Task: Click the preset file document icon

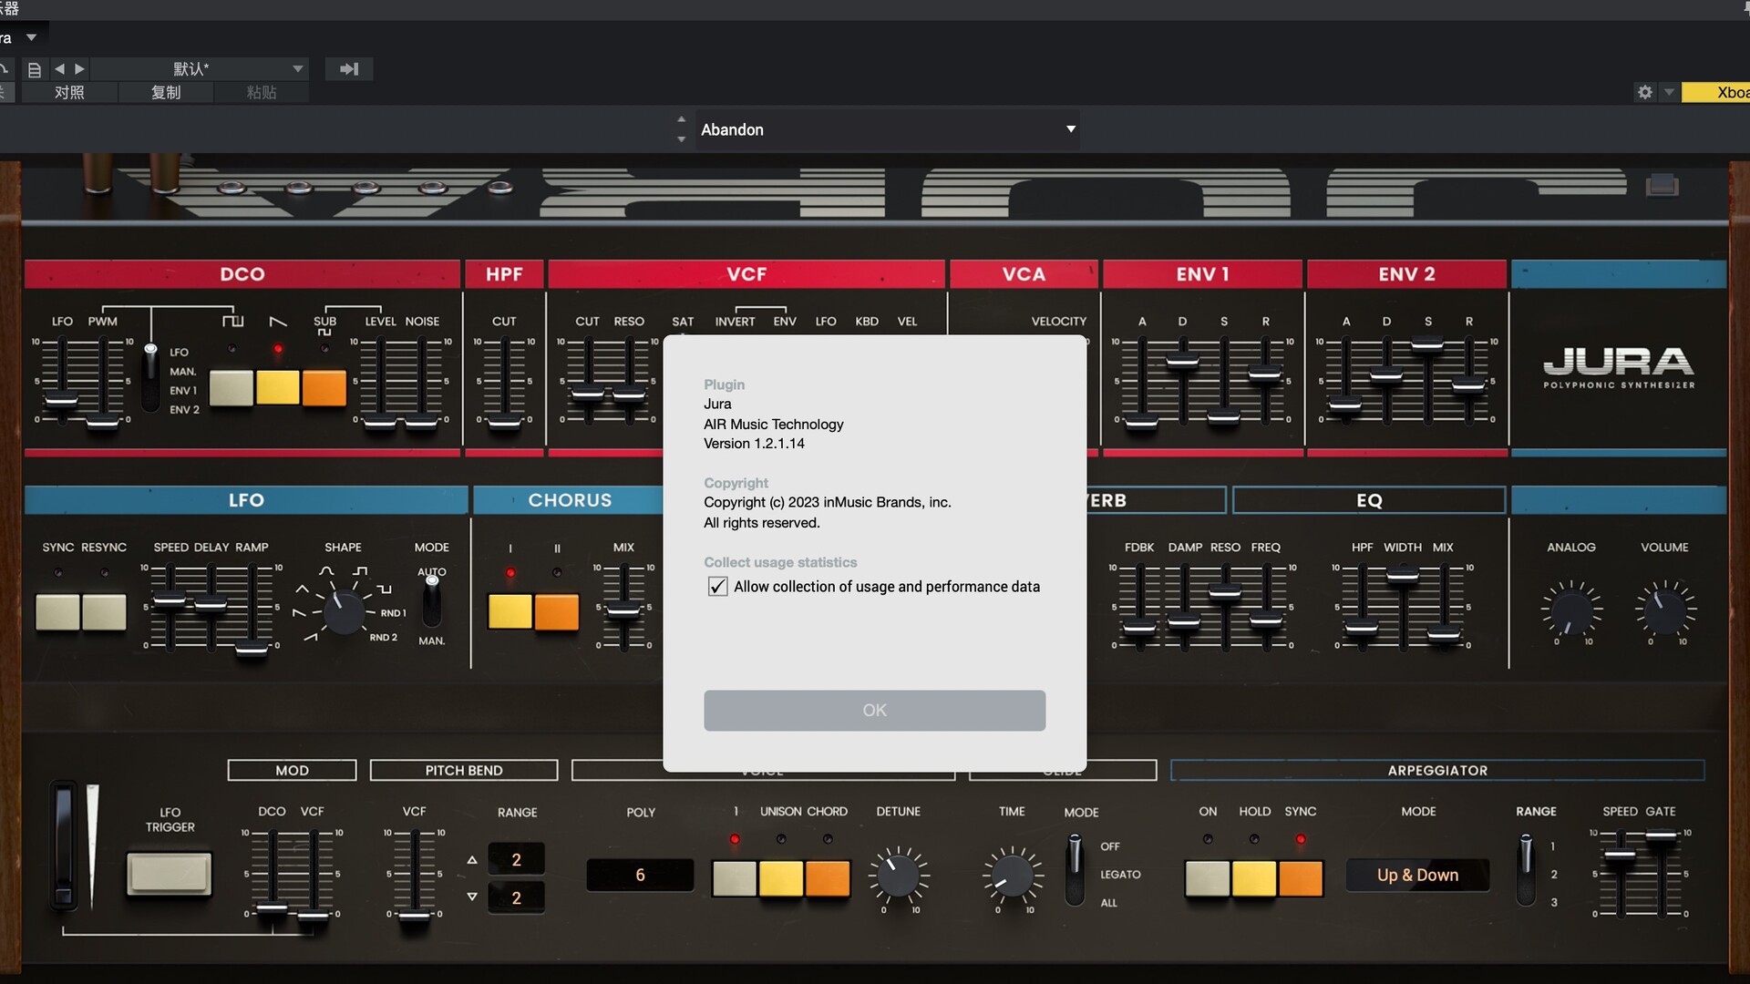Action: click(35, 69)
